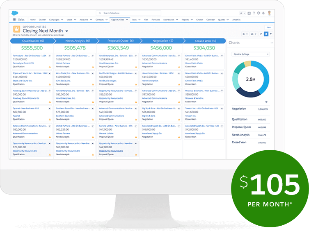
Task: Open actions menu on Missoula & Sons card
Action: pyautogui.click(x=222, y=91)
